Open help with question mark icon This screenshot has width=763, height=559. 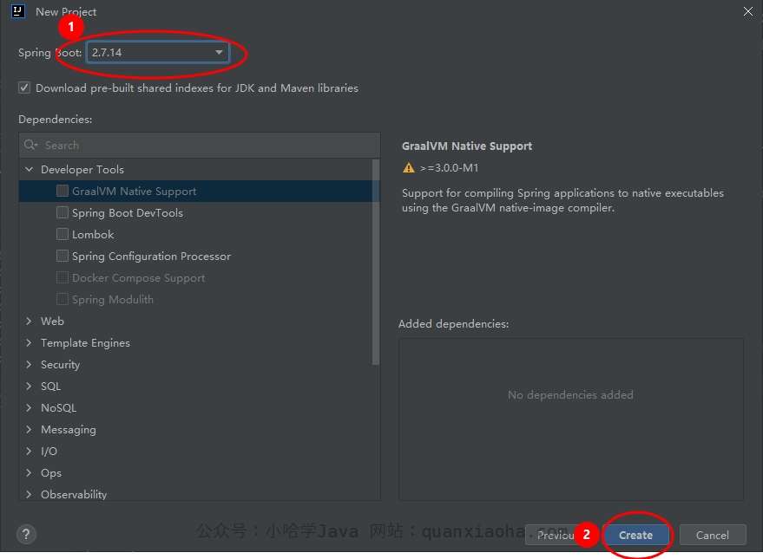click(26, 535)
